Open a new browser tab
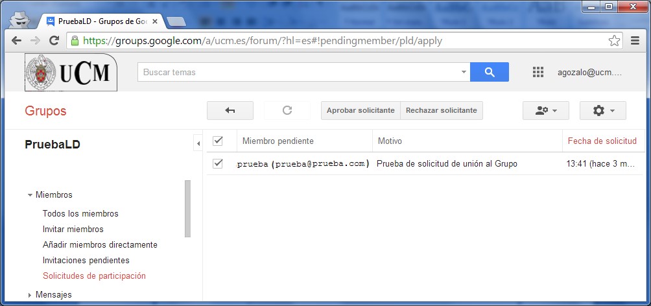Screen dimensions: 651x306 176,21
